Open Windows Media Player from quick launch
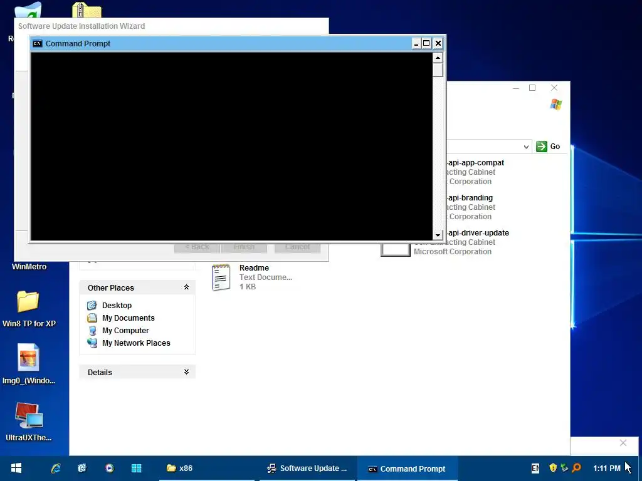642x481 pixels. pyautogui.click(x=109, y=468)
